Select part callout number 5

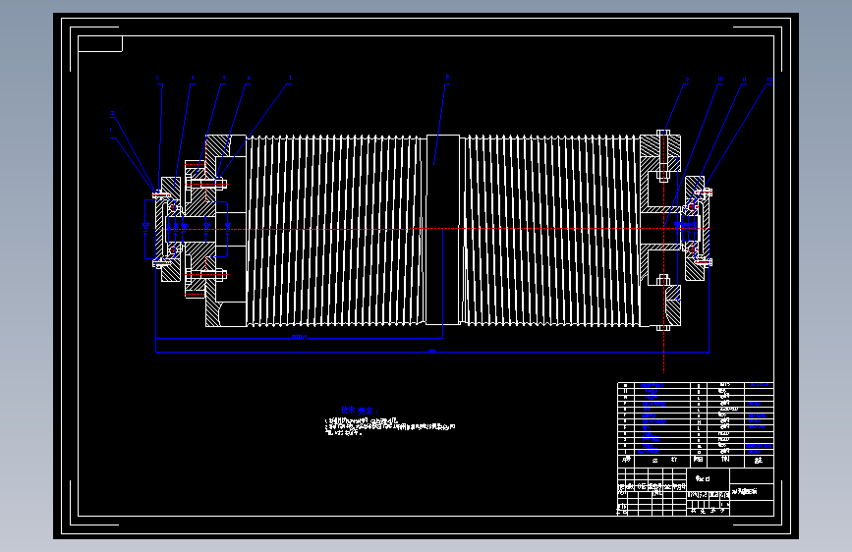(224, 79)
